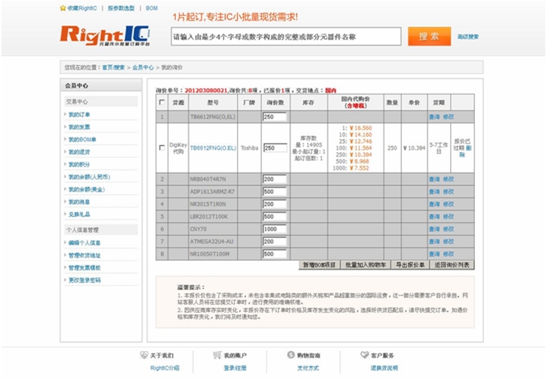
Task: Go to 按参数选型 in top navigation
Action: point(121,8)
